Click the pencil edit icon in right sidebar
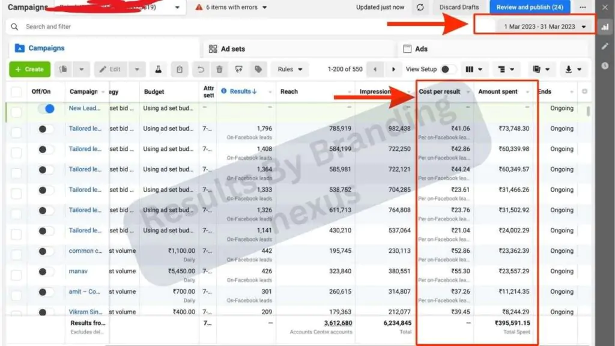The width and height of the screenshot is (615, 346). pyautogui.click(x=605, y=46)
